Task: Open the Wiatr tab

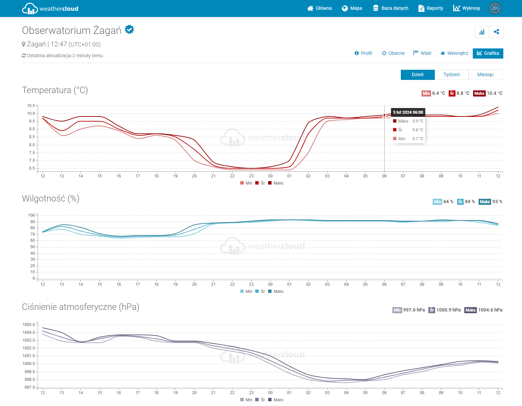Action: point(423,53)
